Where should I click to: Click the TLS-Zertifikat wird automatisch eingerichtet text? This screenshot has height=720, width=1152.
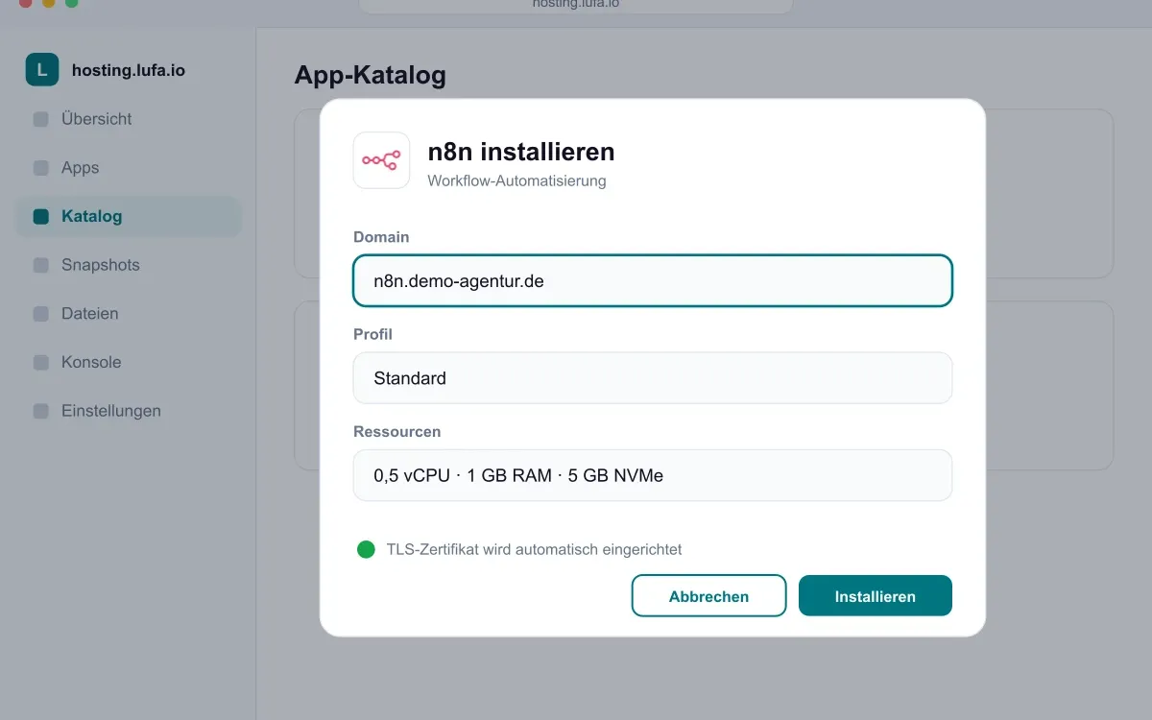[x=534, y=550]
